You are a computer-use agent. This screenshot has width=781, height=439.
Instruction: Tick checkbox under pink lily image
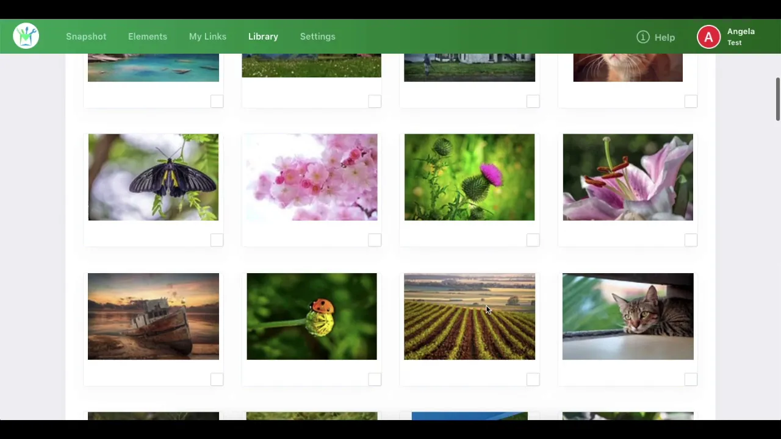tap(691, 240)
